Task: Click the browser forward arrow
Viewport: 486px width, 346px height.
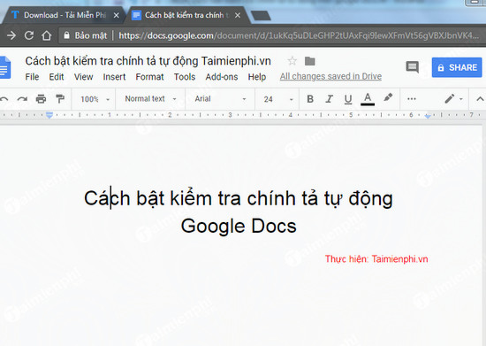Action: pos(11,35)
